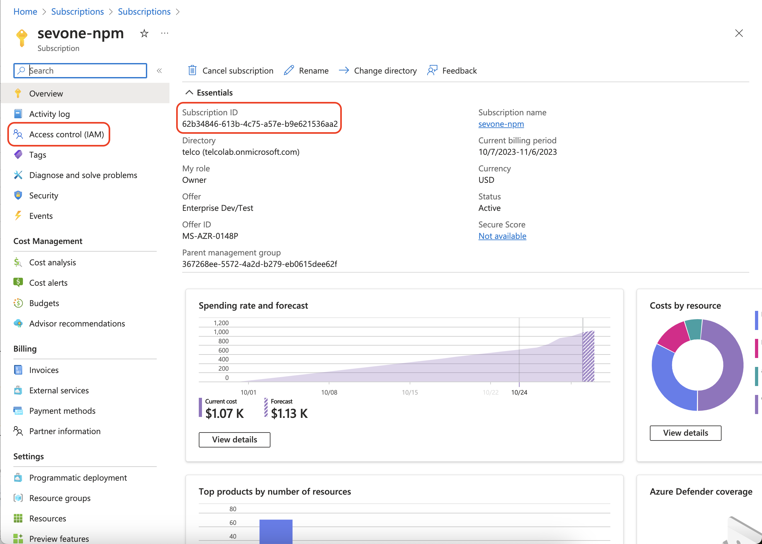
Task: Click the Security shield icon
Action: (18, 195)
